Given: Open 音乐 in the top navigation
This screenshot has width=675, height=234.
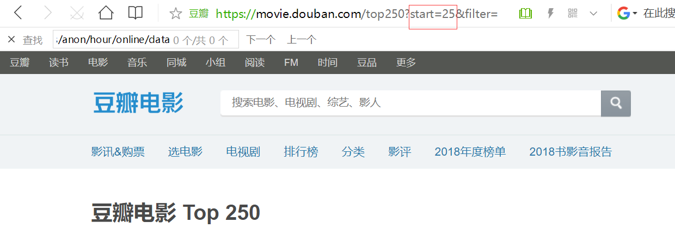Looking at the screenshot, I should (137, 63).
